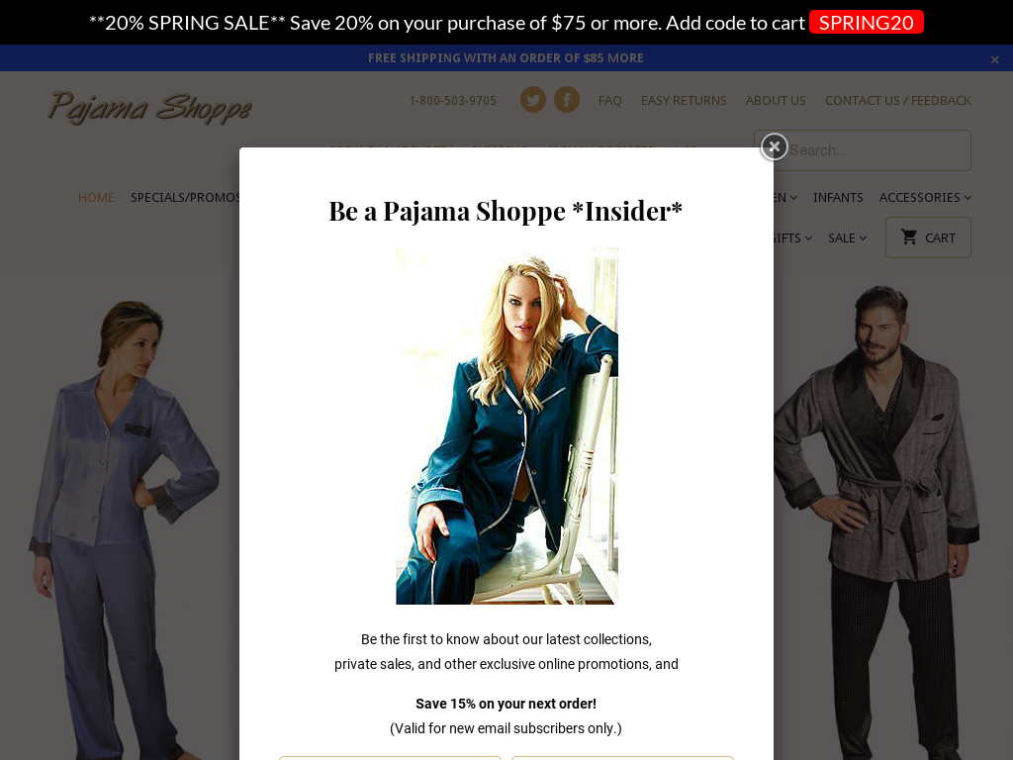The image size is (1013, 760).
Task: Click the SPRING20 promo code badge
Action: (x=866, y=23)
